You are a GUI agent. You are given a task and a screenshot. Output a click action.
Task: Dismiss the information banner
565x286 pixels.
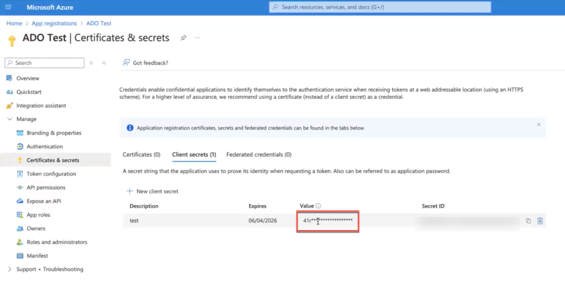539,124
